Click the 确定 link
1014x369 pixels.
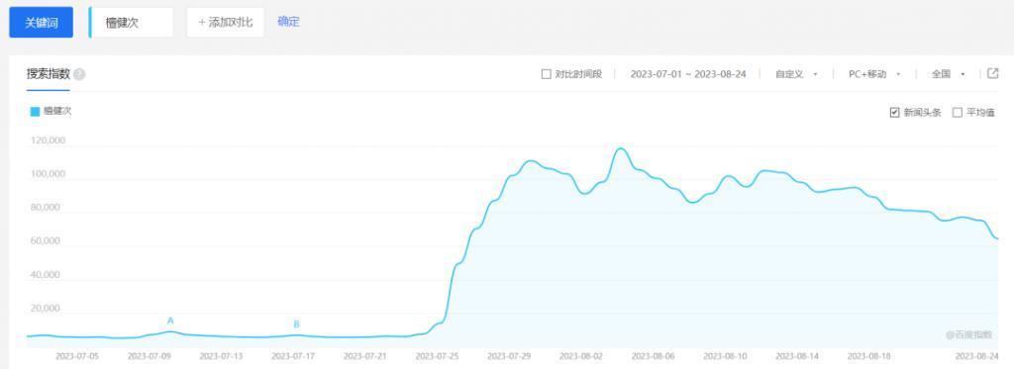tap(288, 22)
